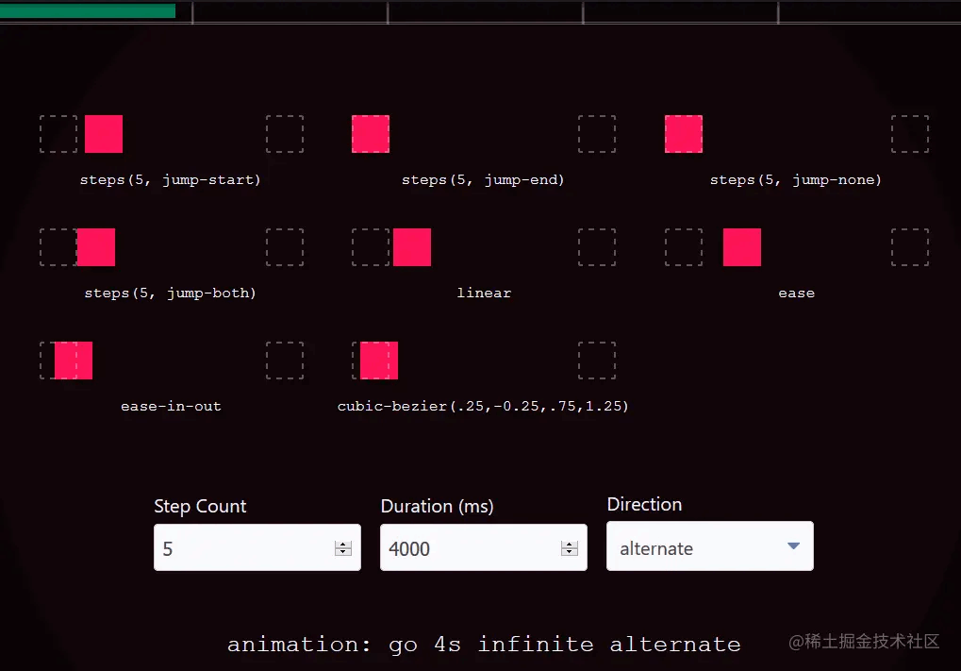This screenshot has height=671, width=961.
Task: Click the red square above ease-in-out
Action: (74, 361)
